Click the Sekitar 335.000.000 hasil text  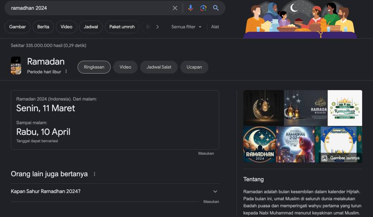point(48,46)
